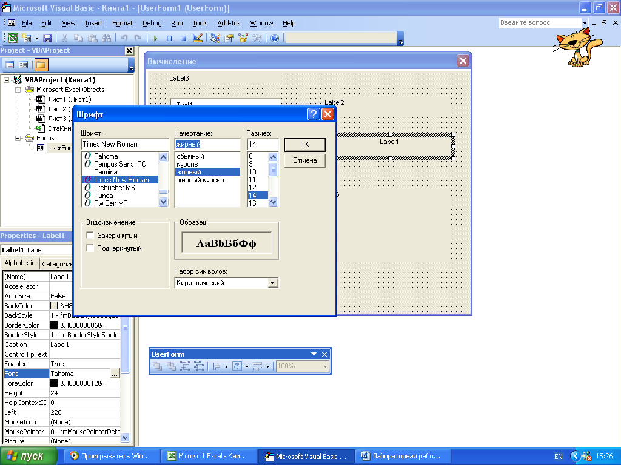Click the пуск Start button
Screen dimensions: 621x465
click(29, 456)
